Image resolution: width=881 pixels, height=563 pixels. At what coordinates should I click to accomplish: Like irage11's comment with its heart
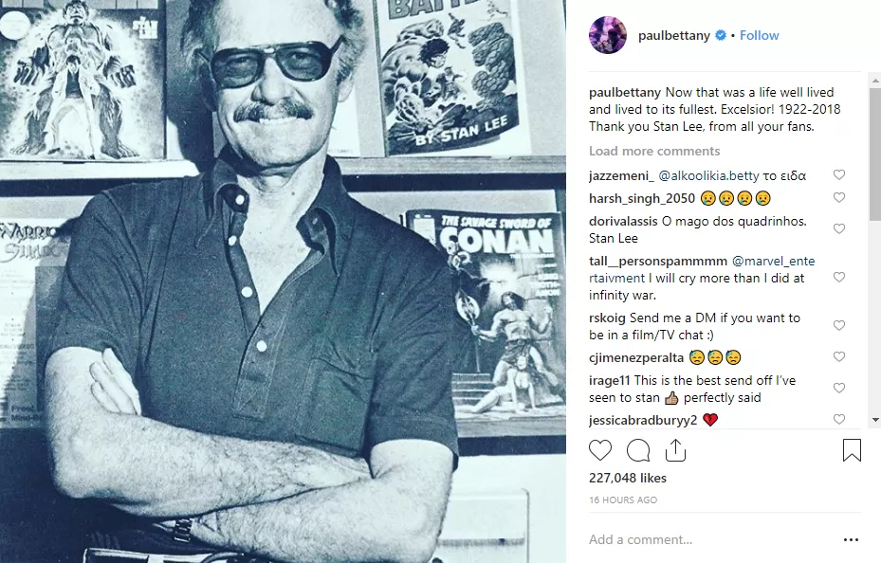coord(838,389)
